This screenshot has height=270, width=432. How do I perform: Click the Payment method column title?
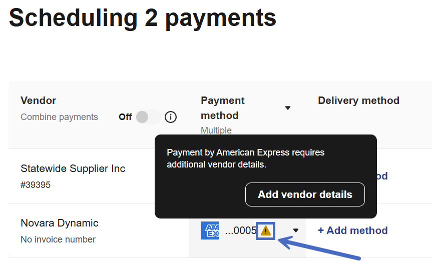pyautogui.click(x=223, y=108)
